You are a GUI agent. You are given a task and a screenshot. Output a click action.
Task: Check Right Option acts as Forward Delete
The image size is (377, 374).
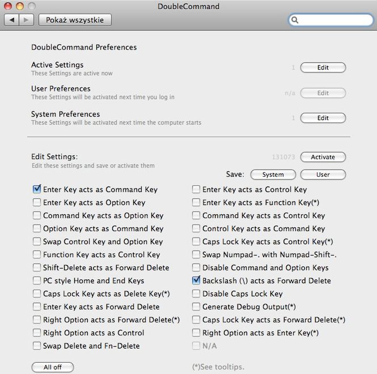(37, 320)
